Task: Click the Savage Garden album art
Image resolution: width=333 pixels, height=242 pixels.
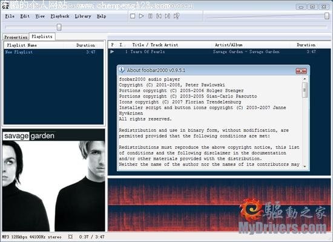Action: click(53, 180)
